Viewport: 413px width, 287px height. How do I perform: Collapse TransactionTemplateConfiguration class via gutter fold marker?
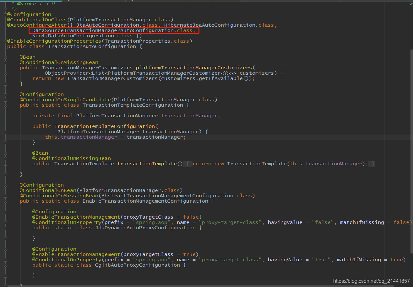[x=5, y=105]
